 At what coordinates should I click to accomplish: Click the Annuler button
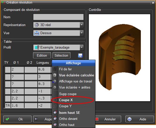(x=108, y=119)
